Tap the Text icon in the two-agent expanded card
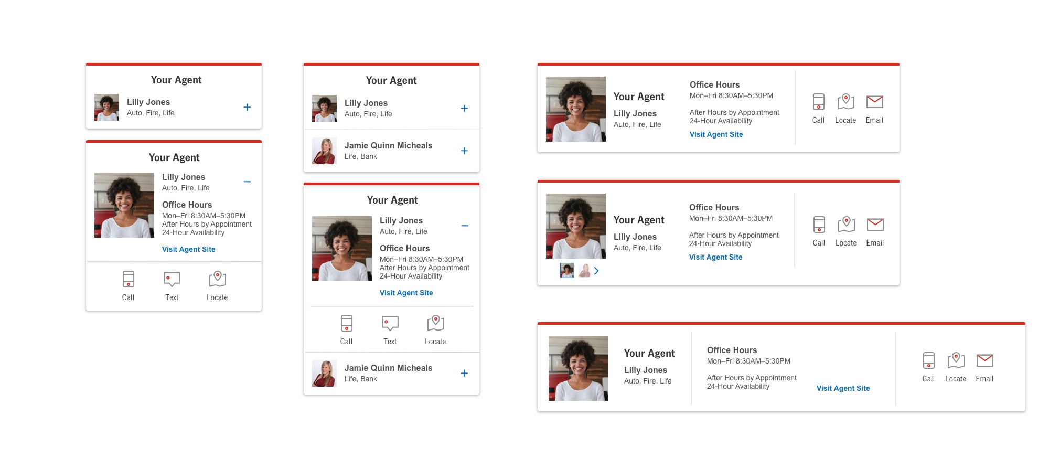1049x458 pixels. click(x=390, y=324)
